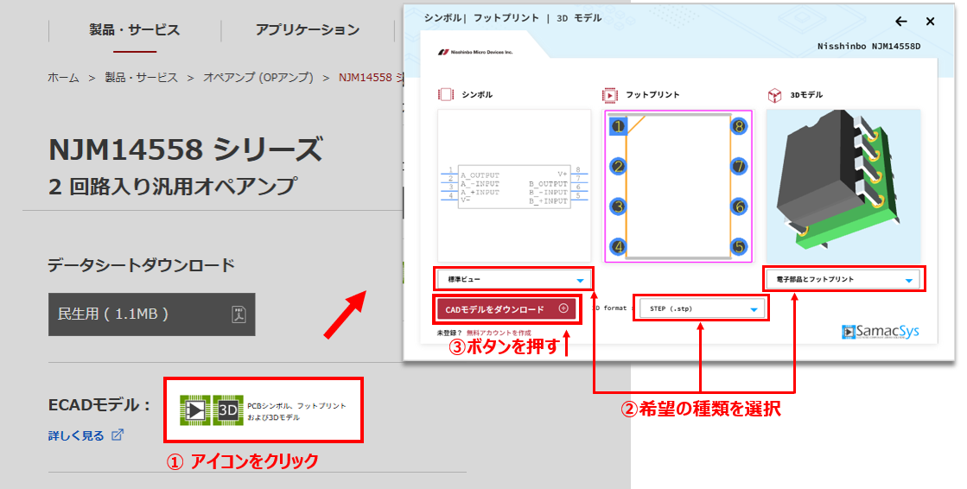The width and height of the screenshot is (967, 489).
Task: Click the シンボル section icon
Action: pyautogui.click(x=446, y=94)
